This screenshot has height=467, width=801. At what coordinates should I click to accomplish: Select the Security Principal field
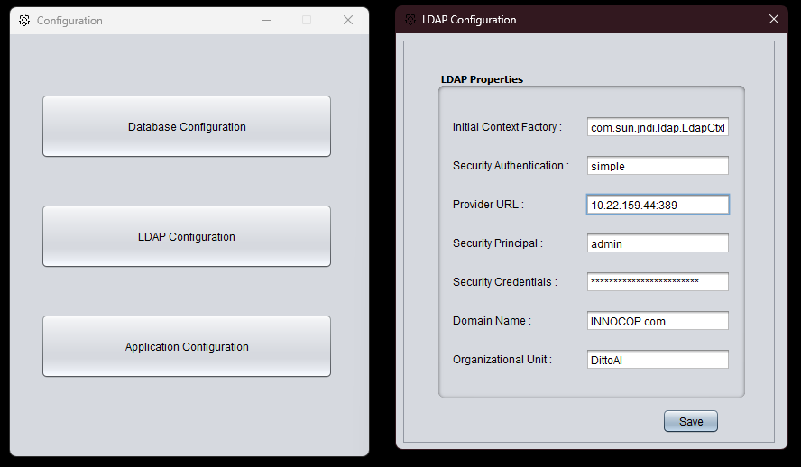(x=658, y=243)
